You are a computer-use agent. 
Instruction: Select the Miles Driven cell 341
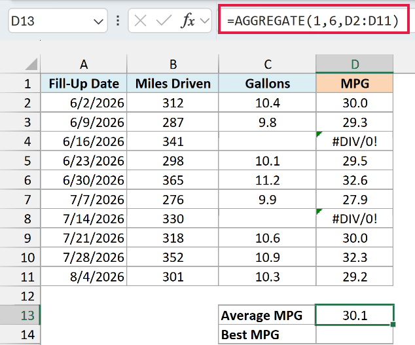(173, 141)
